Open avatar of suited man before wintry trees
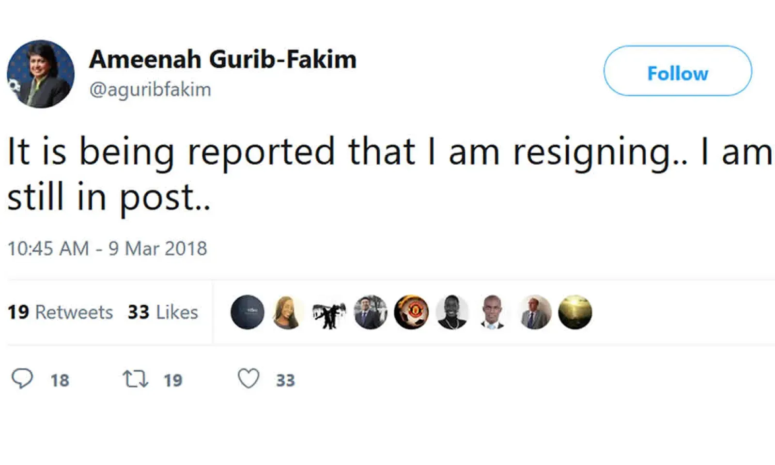Viewport: 775px width, 465px height. (371, 312)
